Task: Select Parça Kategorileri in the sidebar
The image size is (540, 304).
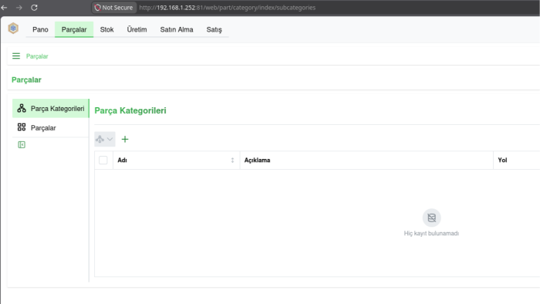Action: pos(51,109)
